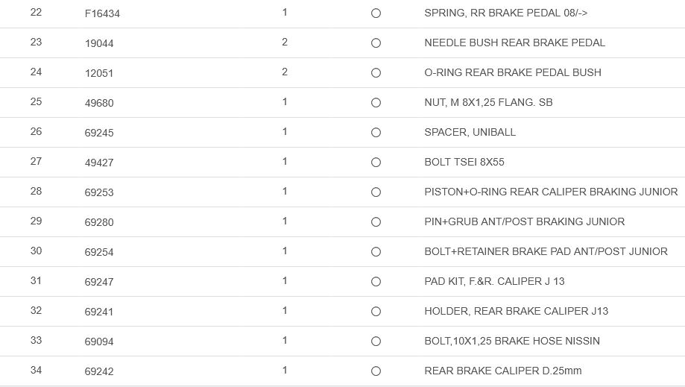The image size is (685, 387).
Task: Click the REAR BRAKE CALIPER D.25mm description
Action: coord(502,371)
